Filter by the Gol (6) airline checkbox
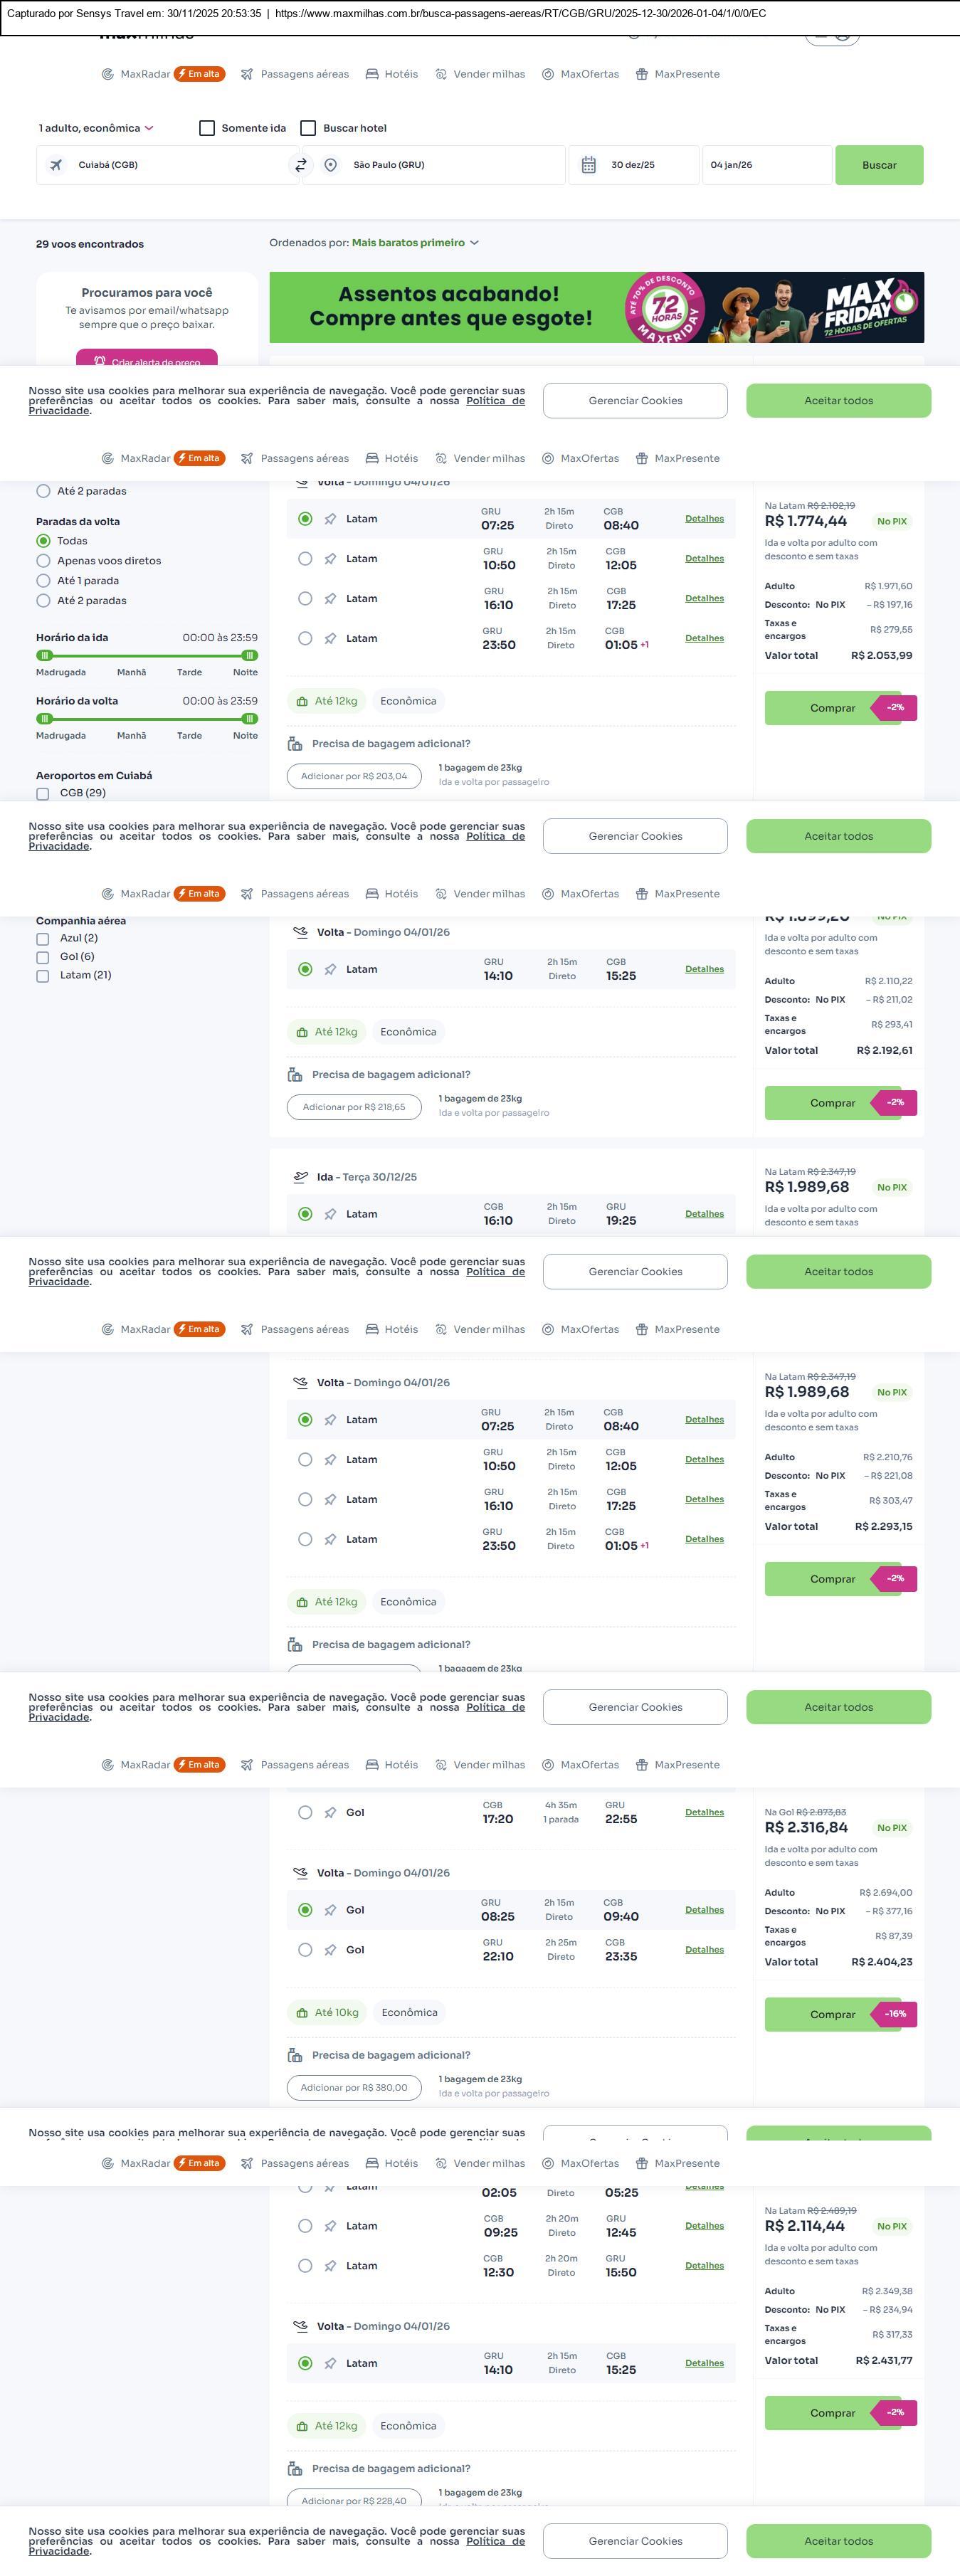The height and width of the screenshot is (2576, 960). [43, 957]
